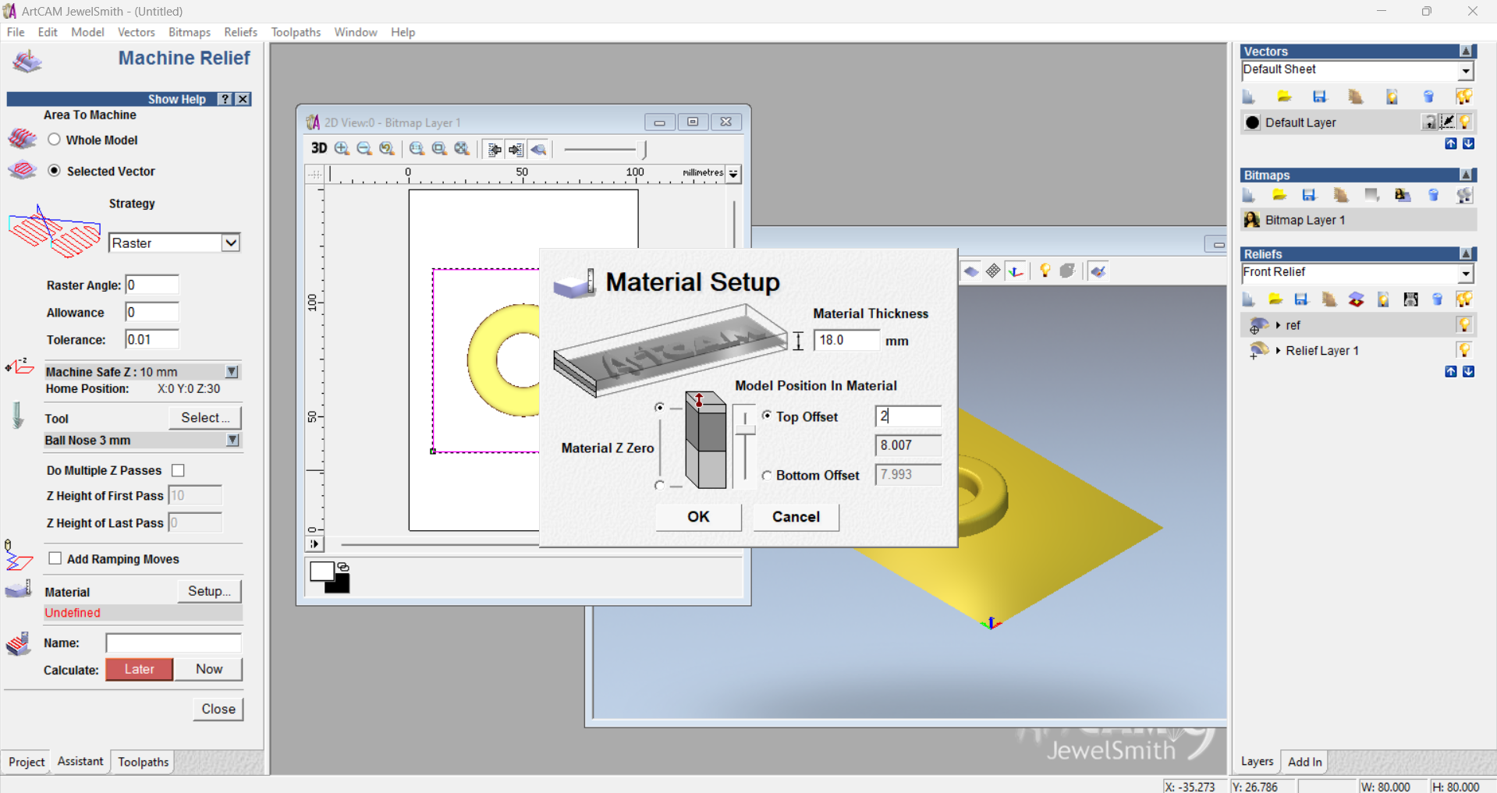Open the vector layer folder icon
1497x793 pixels.
click(x=1284, y=97)
